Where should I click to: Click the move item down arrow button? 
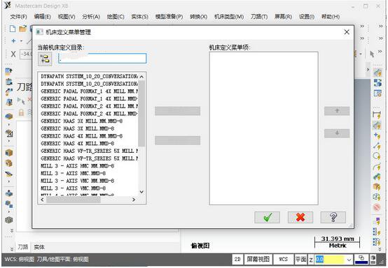[337, 133]
